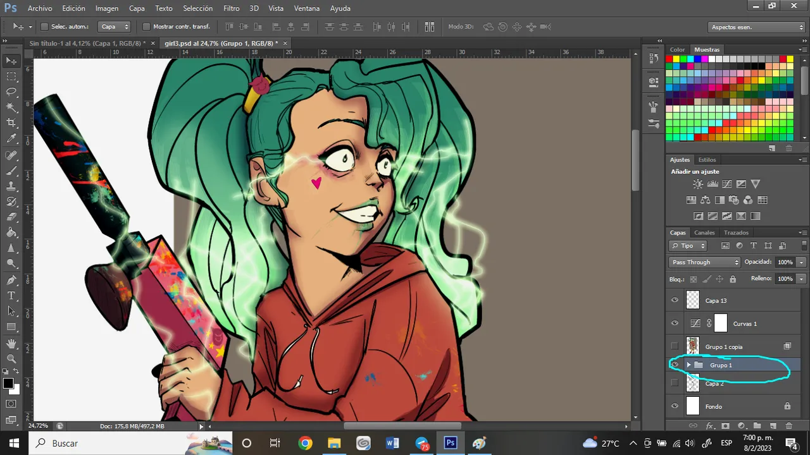Image resolution: width=810 pixels, height=455 pixels.
Task: Select the Hand tool
Action: coord(11,343)
